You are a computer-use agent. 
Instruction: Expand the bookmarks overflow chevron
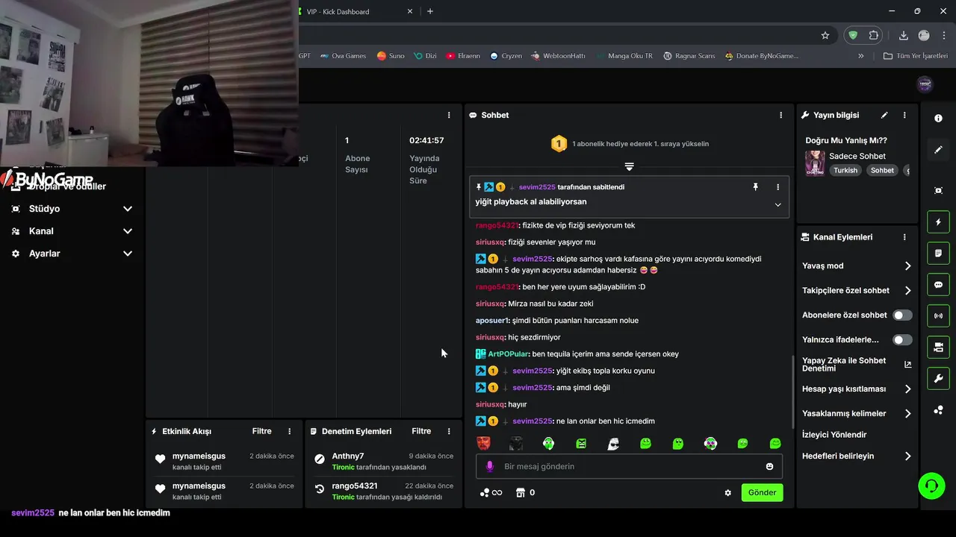[860, 56]
